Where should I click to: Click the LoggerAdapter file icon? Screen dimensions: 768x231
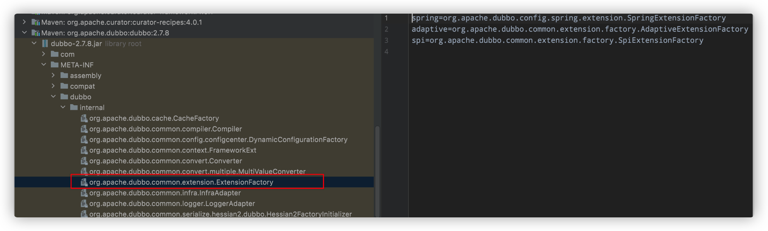point(84,204)
